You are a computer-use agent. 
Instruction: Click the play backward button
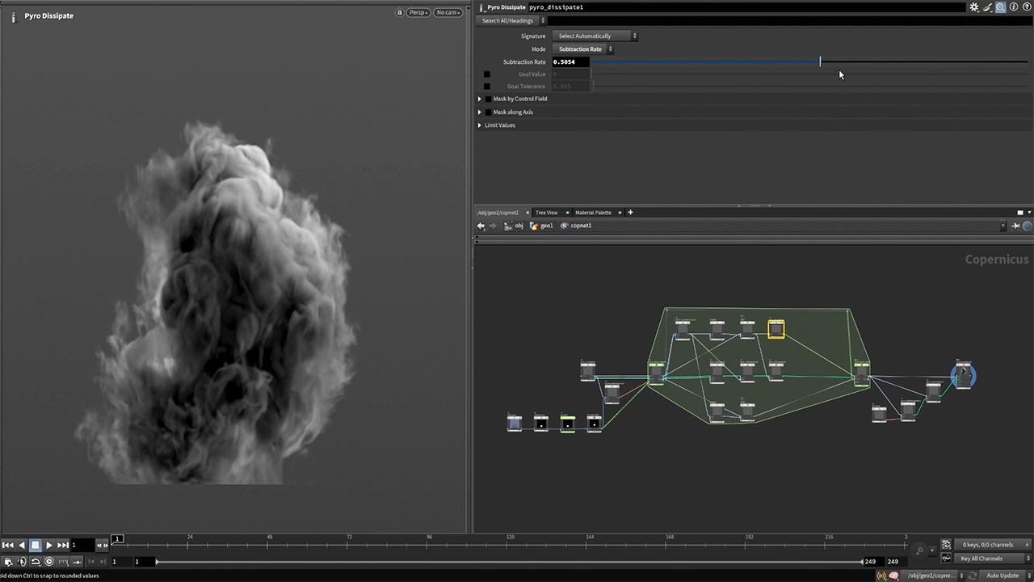pyautogui.click(x=22, y=546)
